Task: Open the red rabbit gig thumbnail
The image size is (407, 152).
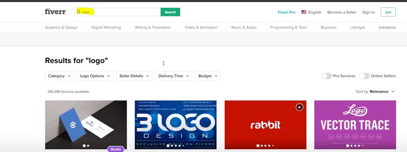Action: [x=265, y=125]
